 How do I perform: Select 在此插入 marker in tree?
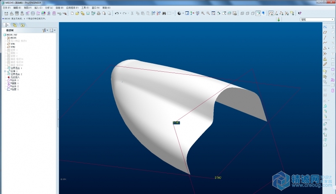click(13, 77)
